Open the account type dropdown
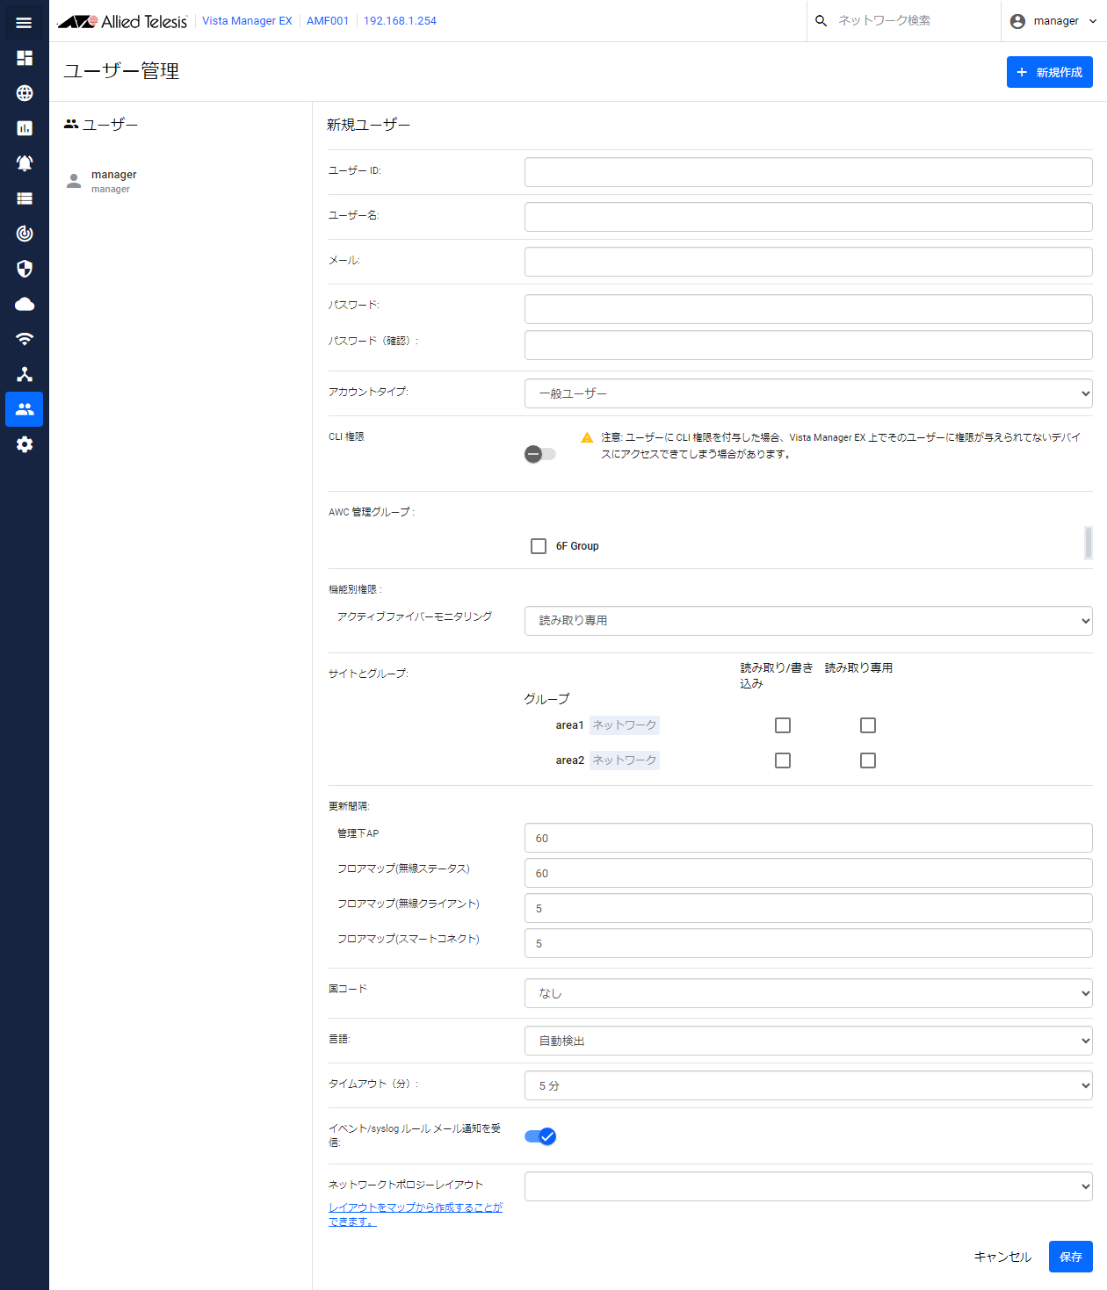Screen dimensions: 1107x1290 point(808,393)
